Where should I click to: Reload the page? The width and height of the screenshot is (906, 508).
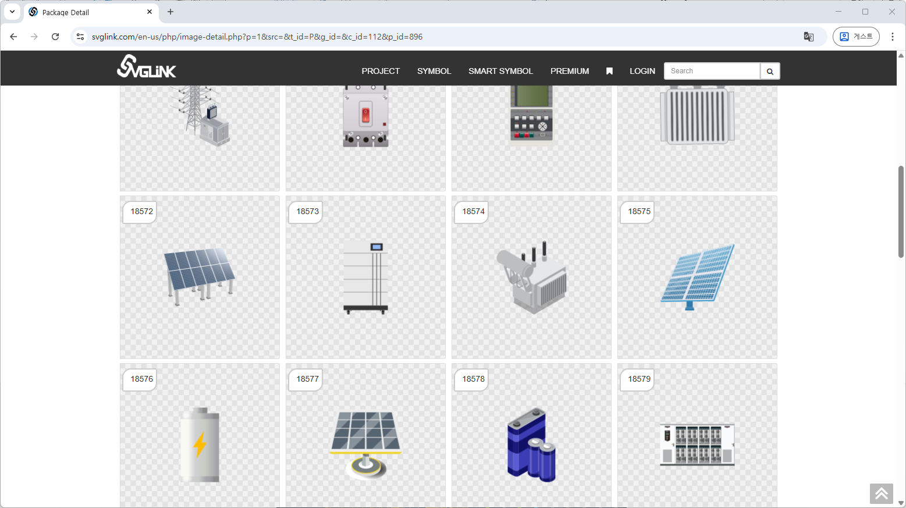55,37
